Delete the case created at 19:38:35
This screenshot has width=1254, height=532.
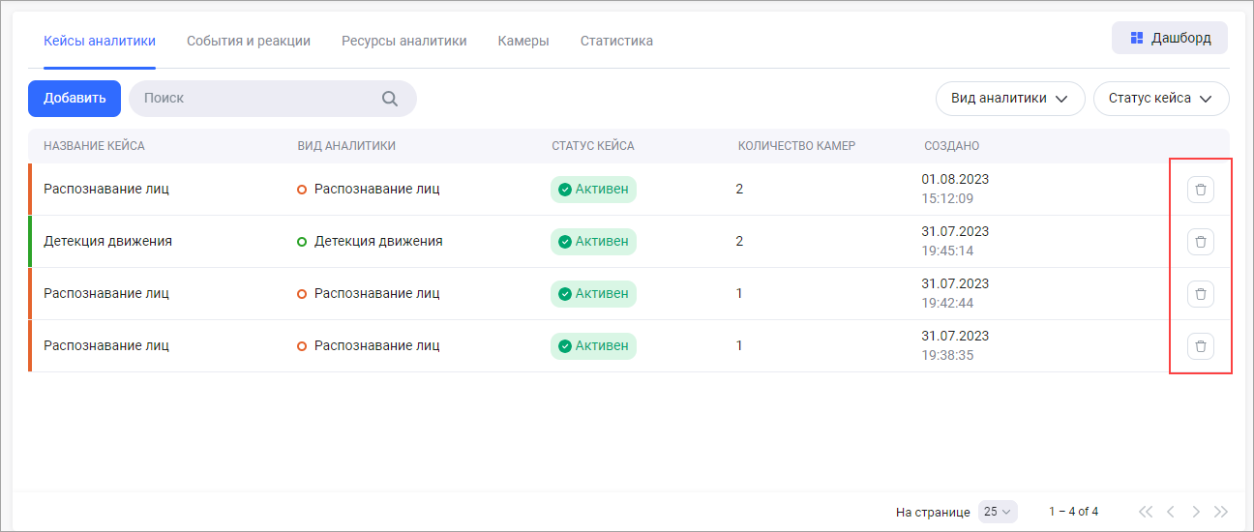point(1200,346)
